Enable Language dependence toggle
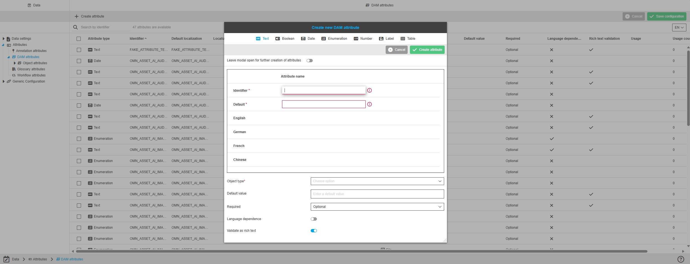Image resolution: width=690 pixels, height=264 pixels. point(314,219)
